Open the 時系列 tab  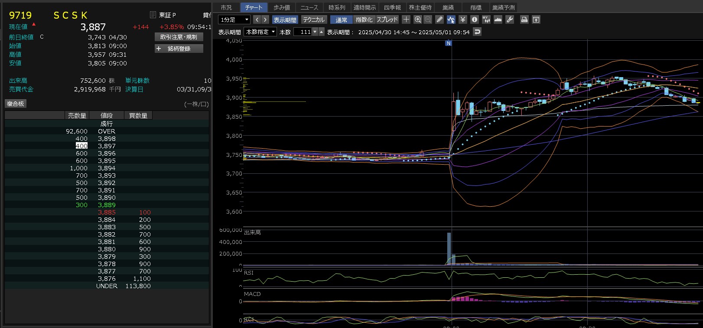[337, 7]
